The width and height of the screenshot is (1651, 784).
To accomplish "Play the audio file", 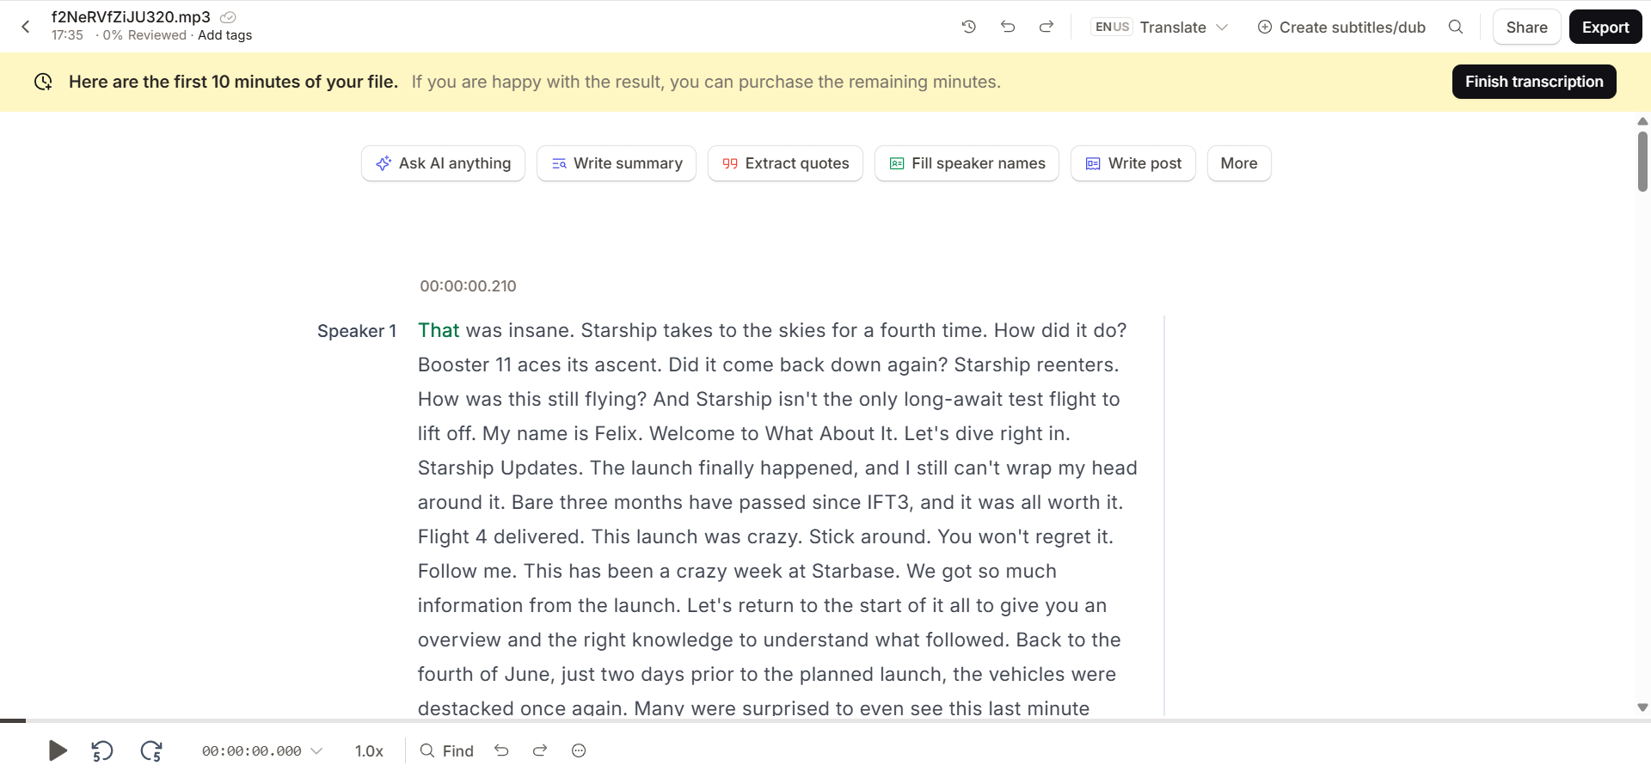I will pos(57,750).
